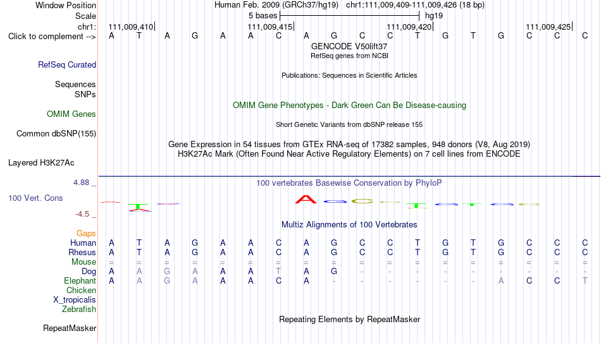
Task: Click the 5 bases scale bar
Action: coord(350,16)
